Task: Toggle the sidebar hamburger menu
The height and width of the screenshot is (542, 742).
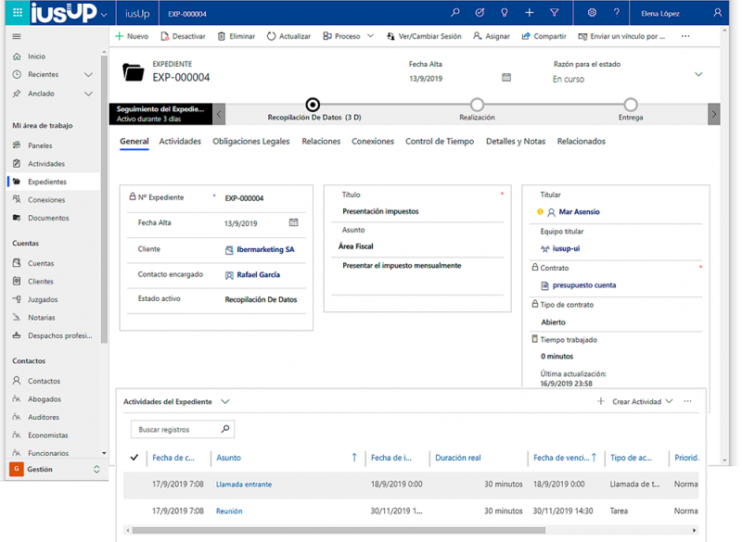Action: [17, 36]
